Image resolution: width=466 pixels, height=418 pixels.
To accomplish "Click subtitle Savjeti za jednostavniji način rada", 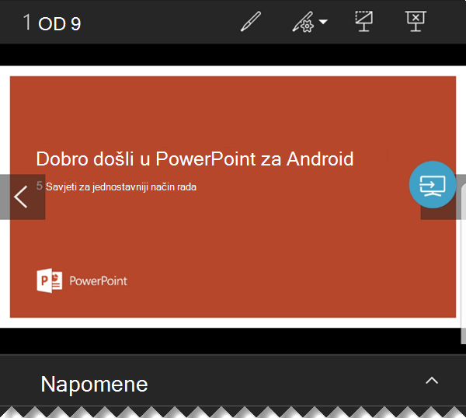I will pos(121,186).
